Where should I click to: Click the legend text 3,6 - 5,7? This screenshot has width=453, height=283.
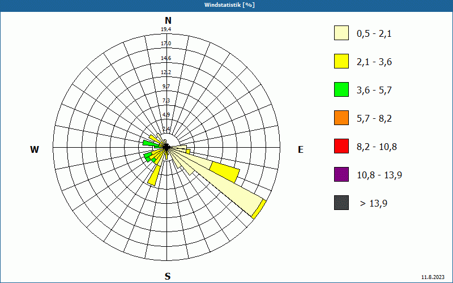[x=374, y=91]
